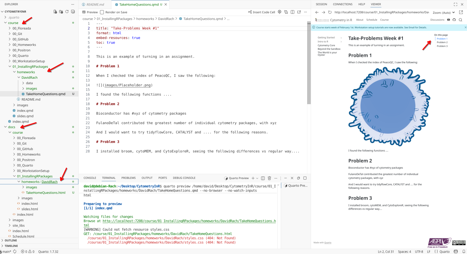This screenshot has width=467, height=254.
Task: Open the GitHub icon in viewer navbar
Action: (x=454, y=20)
